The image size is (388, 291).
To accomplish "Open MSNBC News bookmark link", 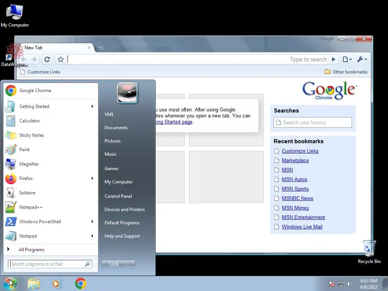I will click(297, 199).
